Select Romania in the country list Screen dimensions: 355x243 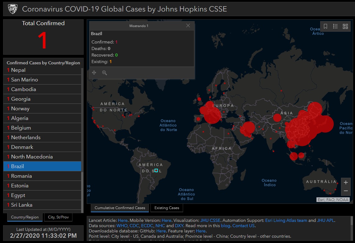(x=42, y=176)
